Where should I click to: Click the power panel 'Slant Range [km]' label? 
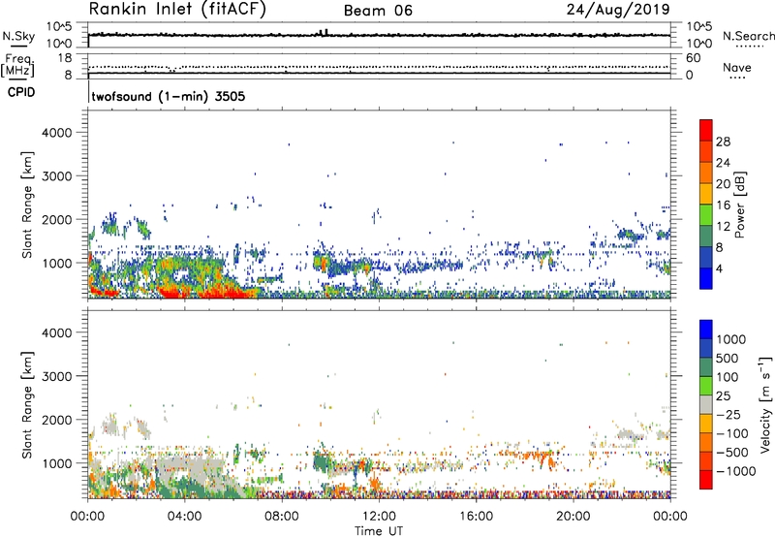click(x=27, y=205)
